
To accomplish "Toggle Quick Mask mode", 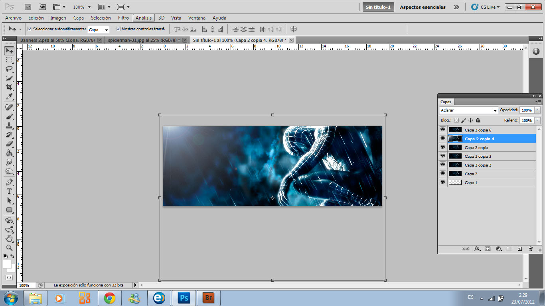I will pyautogui.click(x=9, y=277).
